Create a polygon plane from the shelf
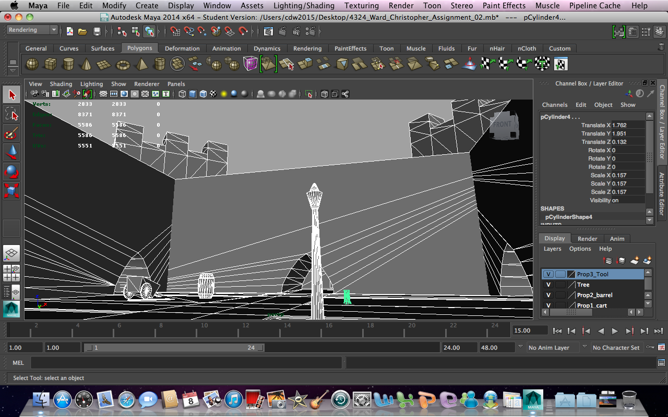668x417 pixels. [104, 64]
